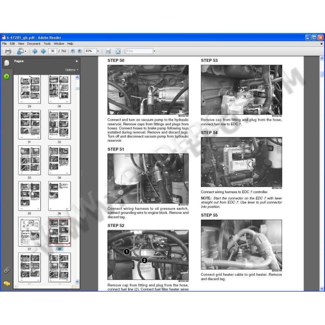Click STEP 50 heading text
Viewport: 325px width, 325px height.
[x=116, y=60]
